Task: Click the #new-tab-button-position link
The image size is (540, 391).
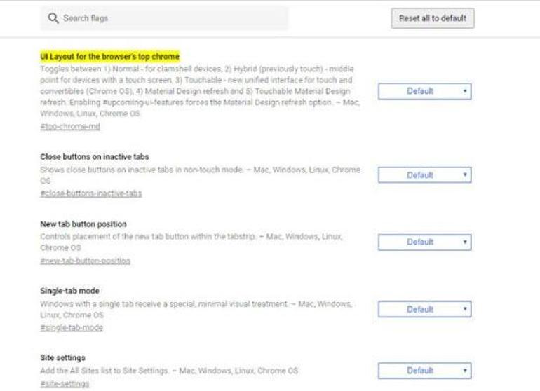Action: 85,261
